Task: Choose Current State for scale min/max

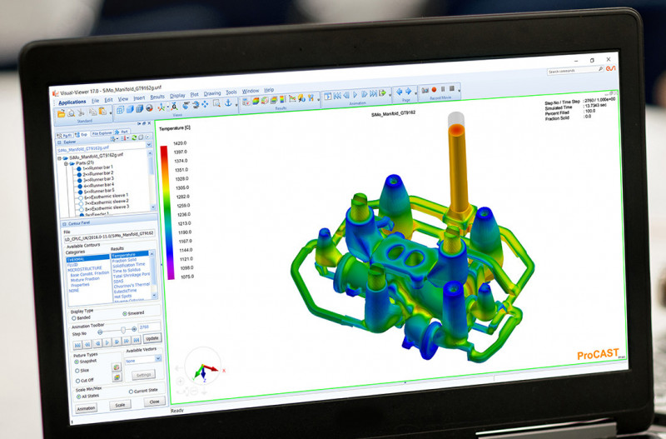Action: click(x=132, y=391)
